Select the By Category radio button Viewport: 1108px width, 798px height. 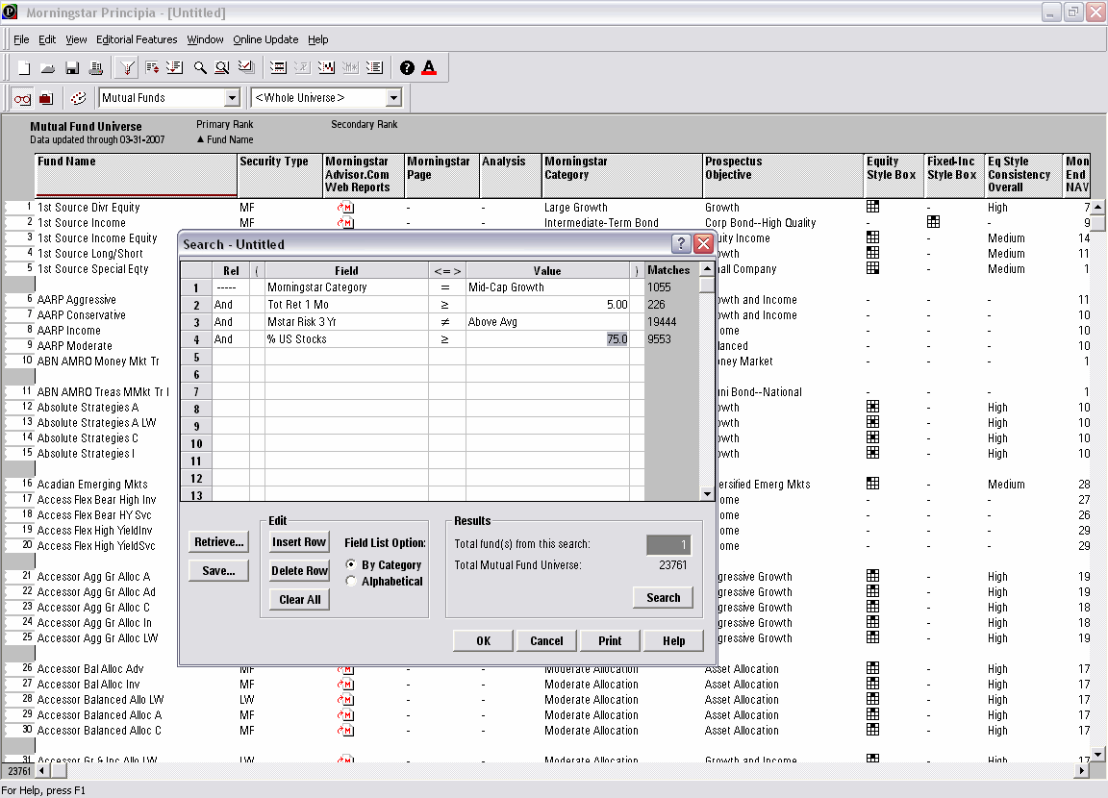[351, 564]
